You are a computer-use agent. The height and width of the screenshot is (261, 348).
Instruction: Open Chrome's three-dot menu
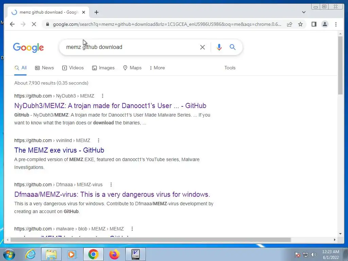click(336, 24)
